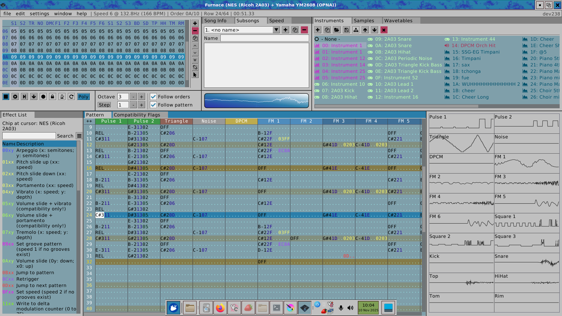Delete the instrument with red X icon

[x=384, y=30]
